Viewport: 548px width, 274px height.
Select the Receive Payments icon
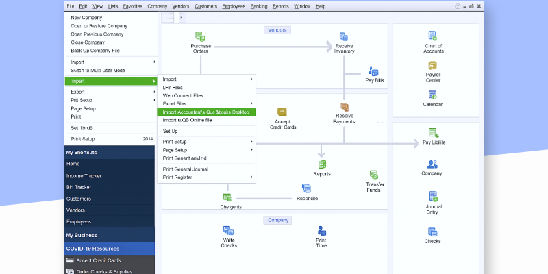pyautogui.click(x=345, y=108)
